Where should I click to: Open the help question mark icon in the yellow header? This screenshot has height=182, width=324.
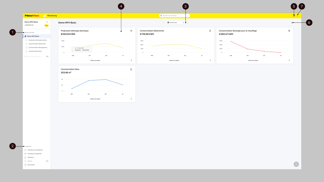click(294, 16)
